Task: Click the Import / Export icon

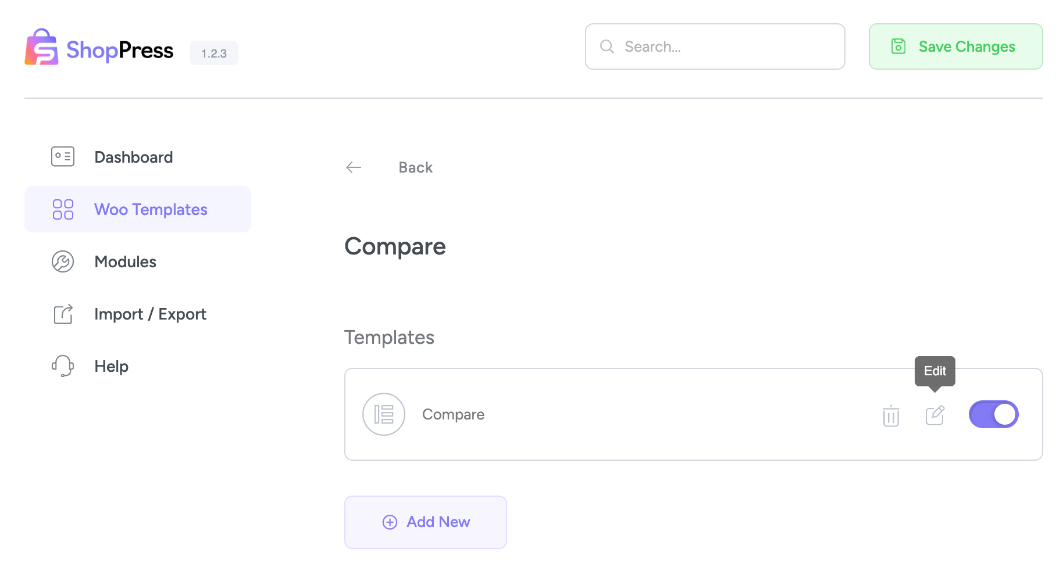Action: (62, 314)
